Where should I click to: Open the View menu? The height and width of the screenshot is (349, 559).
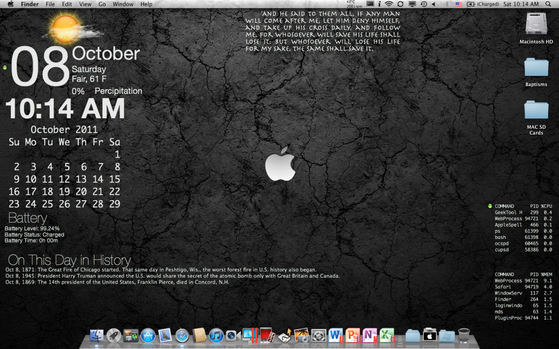[85, 4]
